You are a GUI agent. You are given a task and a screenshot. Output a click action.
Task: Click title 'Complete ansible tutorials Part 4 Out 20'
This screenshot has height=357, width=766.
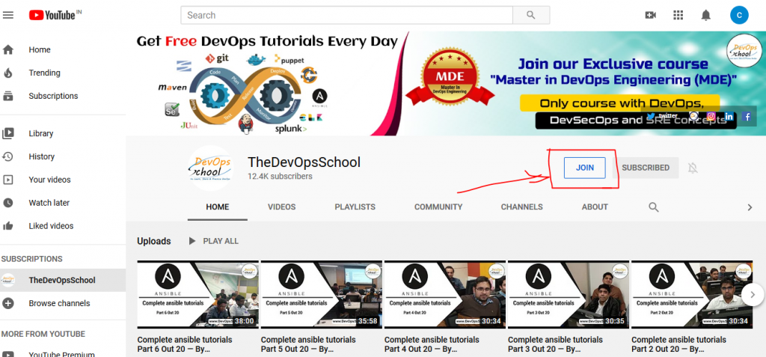click(x=432, y=344)
